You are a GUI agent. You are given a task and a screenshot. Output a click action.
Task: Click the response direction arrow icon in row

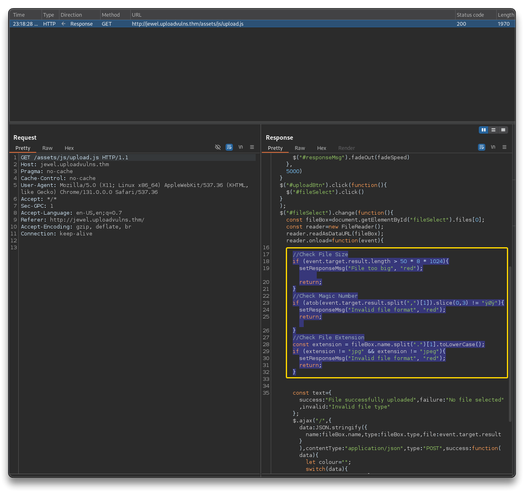coord(64,24)
